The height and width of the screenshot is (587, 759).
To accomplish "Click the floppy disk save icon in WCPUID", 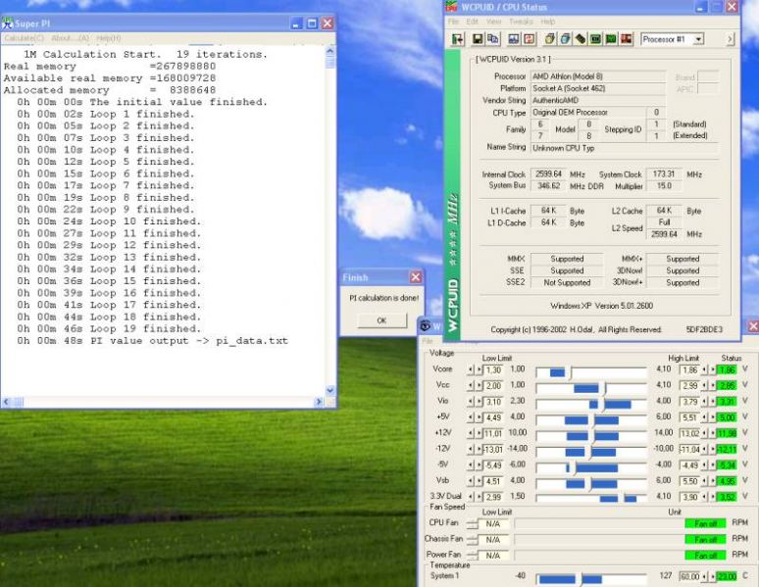I will tap(478, 39).
